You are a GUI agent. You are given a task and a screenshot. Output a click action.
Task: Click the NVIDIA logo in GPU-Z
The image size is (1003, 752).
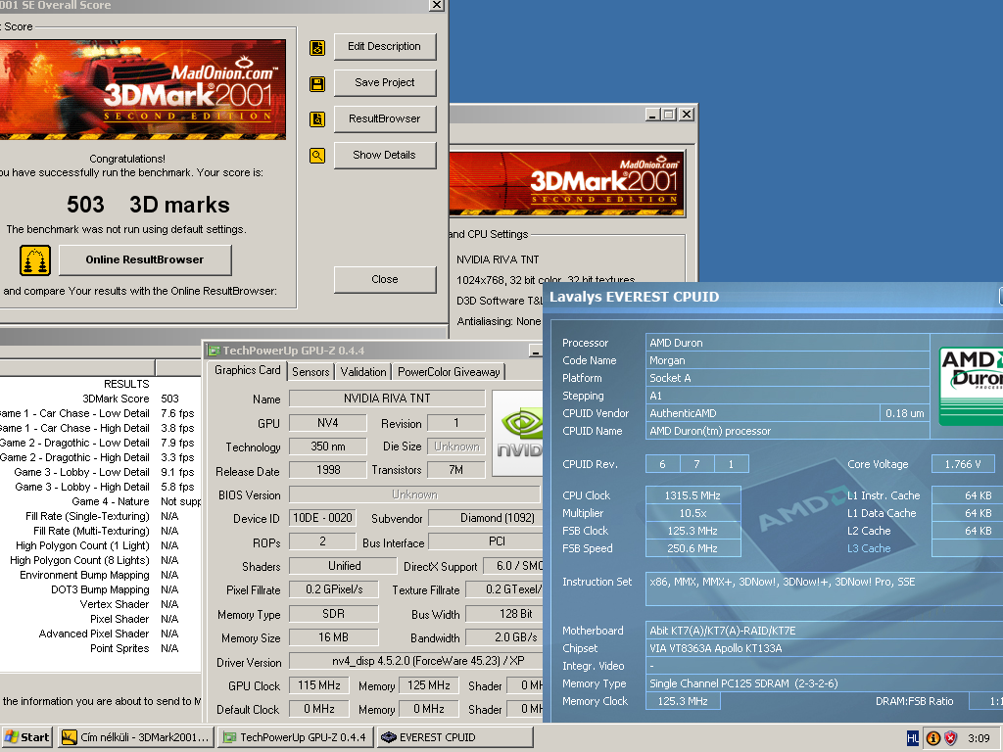[x=517, y=434]
